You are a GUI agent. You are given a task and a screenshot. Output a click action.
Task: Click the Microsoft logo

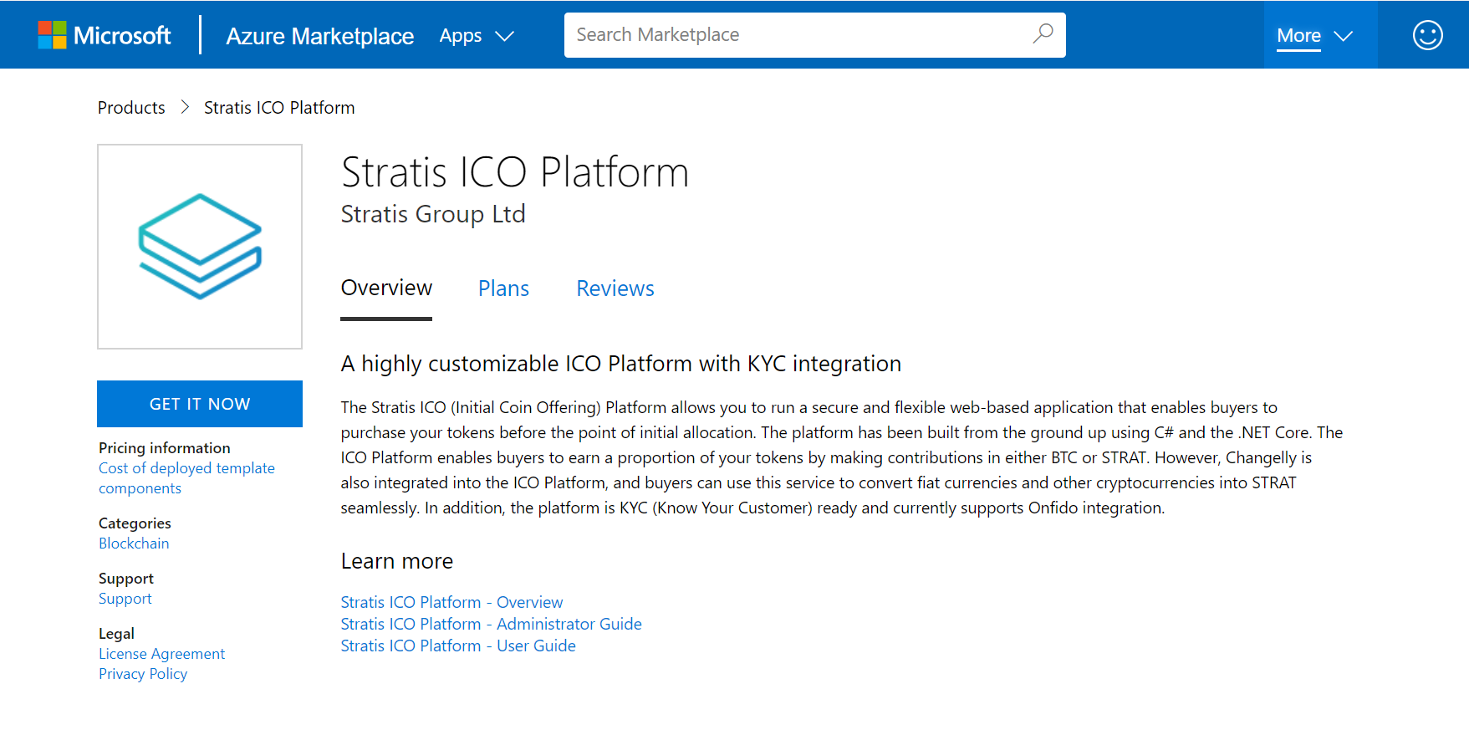pos(105,35)
